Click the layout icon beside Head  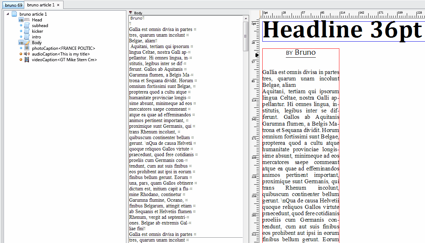coord(21,20)
